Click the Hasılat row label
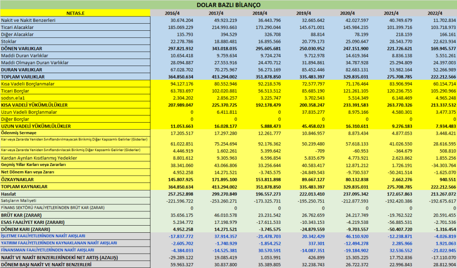 tap(8, 194)
